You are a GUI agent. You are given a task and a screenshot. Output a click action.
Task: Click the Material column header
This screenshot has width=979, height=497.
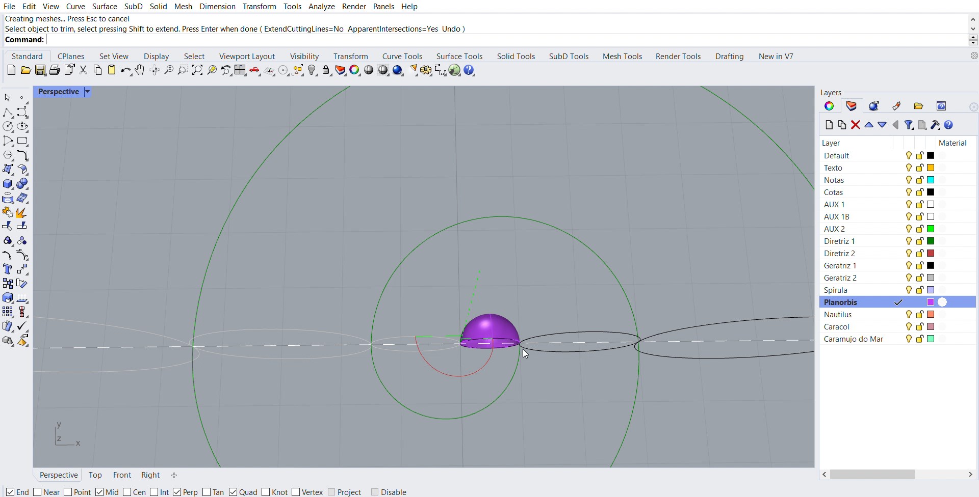click(953, 143)
